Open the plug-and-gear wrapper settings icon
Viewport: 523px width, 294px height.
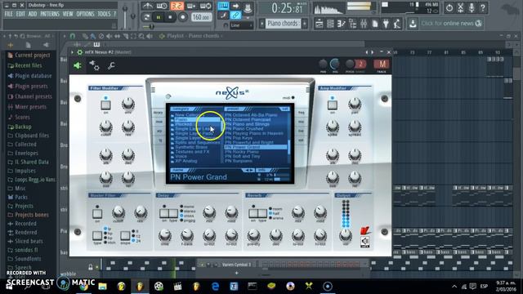94,65
